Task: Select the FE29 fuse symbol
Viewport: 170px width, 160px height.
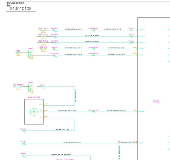Action: click(18, 53)
